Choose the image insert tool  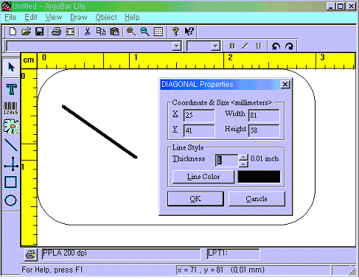click(x=11, y=126)
